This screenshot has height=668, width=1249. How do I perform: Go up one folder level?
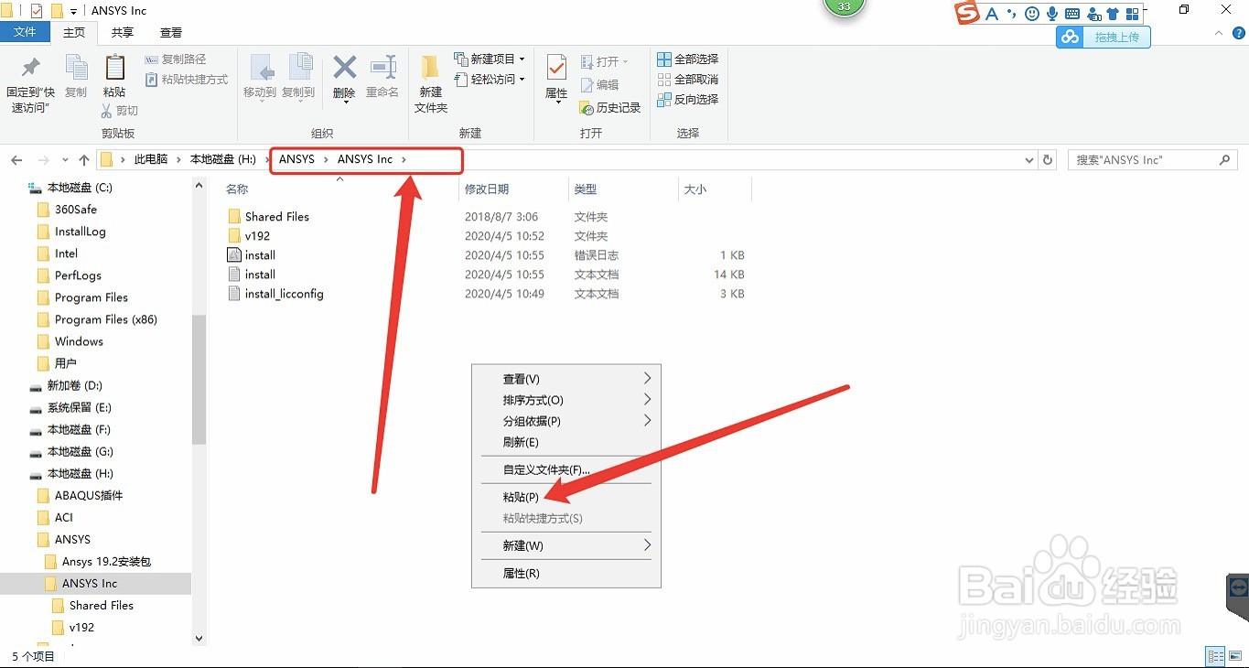click(x=84, y=160)
